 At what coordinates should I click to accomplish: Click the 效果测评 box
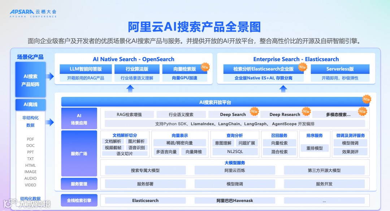point(350,152)
